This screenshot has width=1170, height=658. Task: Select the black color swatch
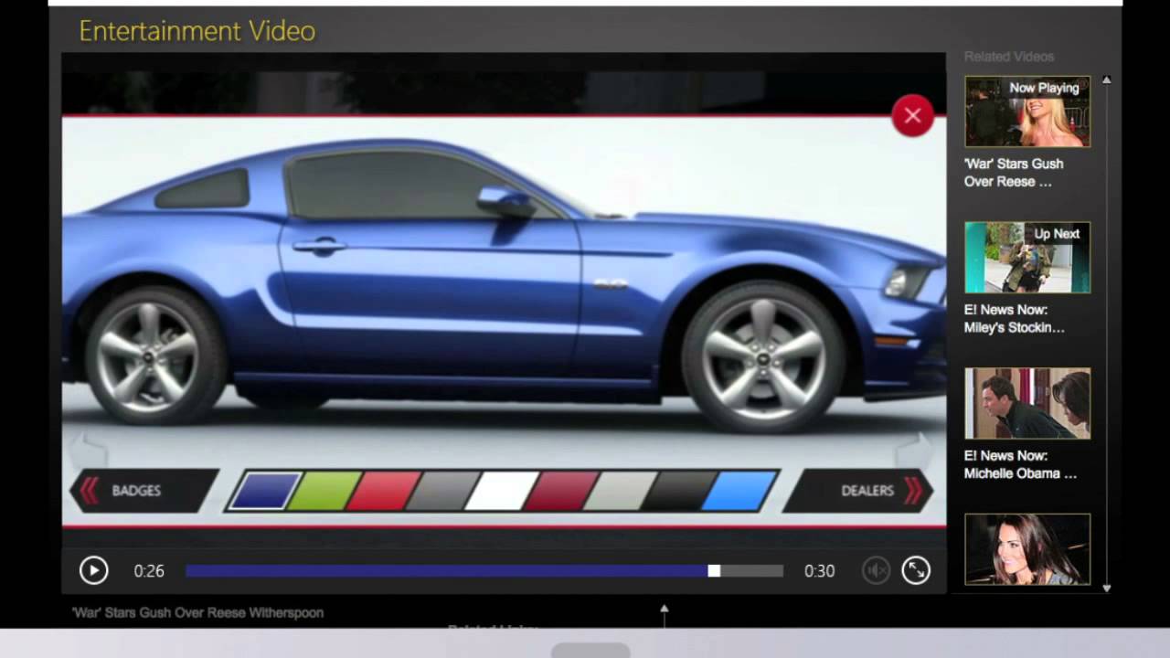pyautogui.click(x=679, y=491)
